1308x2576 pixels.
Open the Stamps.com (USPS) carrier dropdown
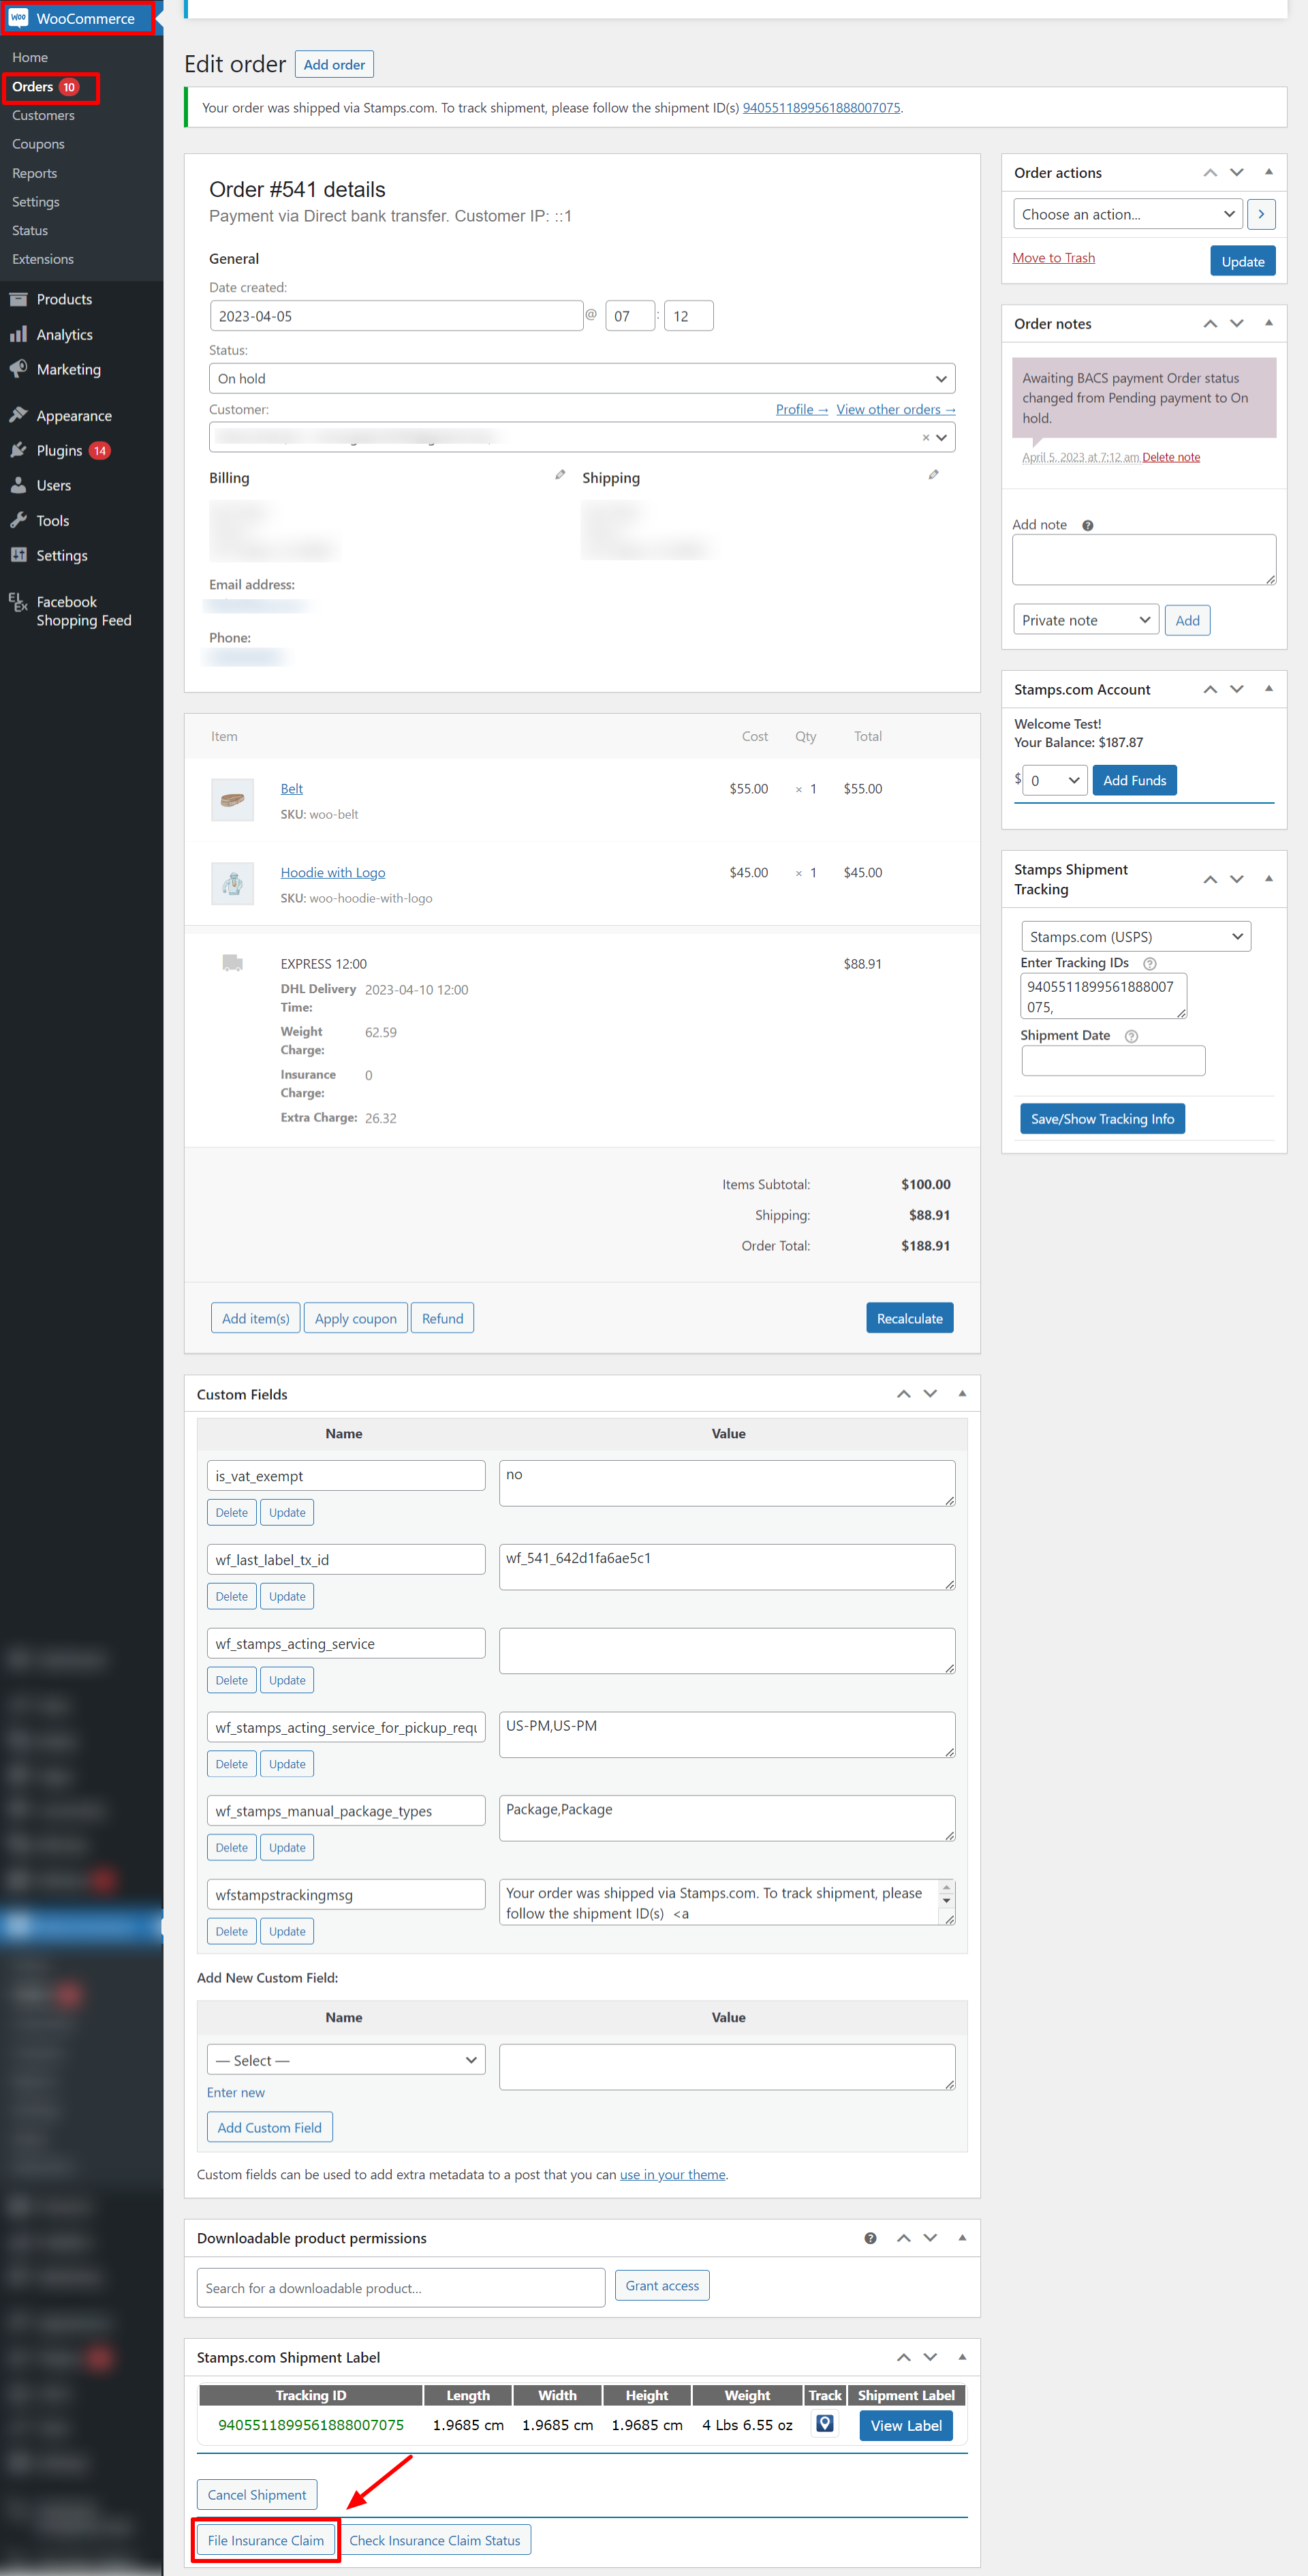pyautogui.click(x=1135, y=936)
